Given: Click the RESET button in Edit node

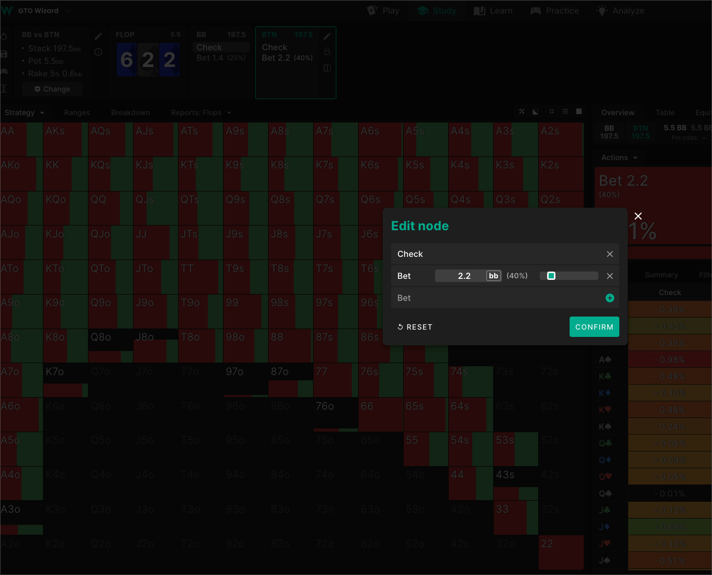Looking at the screenshot, I should pos(415,326).
